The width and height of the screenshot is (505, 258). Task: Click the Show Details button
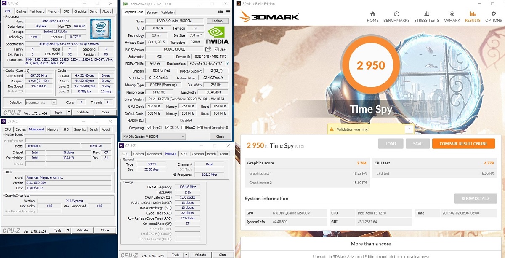coord(476,199)
